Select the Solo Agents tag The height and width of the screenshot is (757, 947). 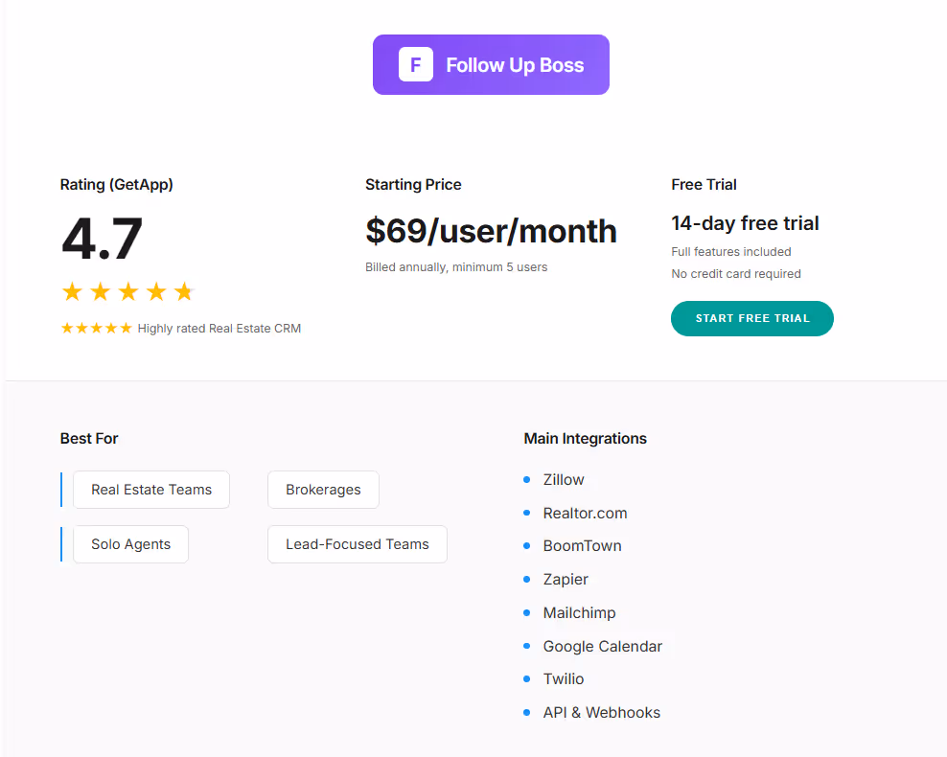coord(131,544)
